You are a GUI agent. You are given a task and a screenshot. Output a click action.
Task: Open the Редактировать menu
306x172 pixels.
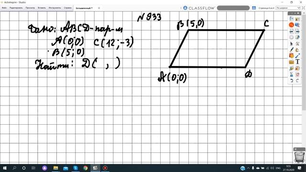(16, 8)
